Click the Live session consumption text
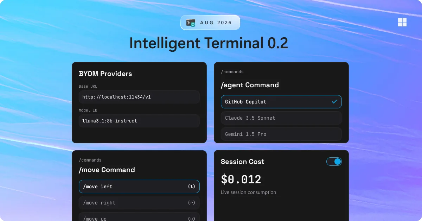This screenshot has height=221, width=422. click(248, 192)
